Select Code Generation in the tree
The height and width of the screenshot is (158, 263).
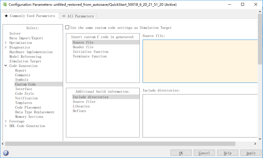point(24,66)
